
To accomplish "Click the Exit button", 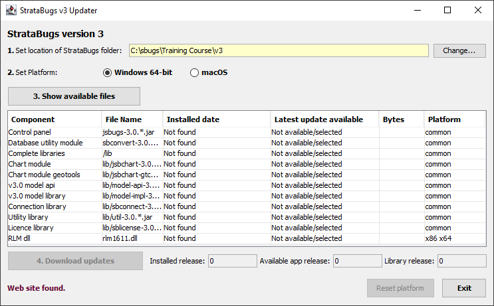I will [464, 288].
